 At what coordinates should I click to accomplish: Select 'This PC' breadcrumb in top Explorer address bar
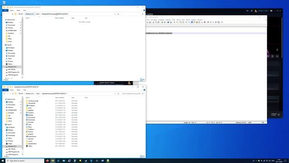[x=21, y=14]
